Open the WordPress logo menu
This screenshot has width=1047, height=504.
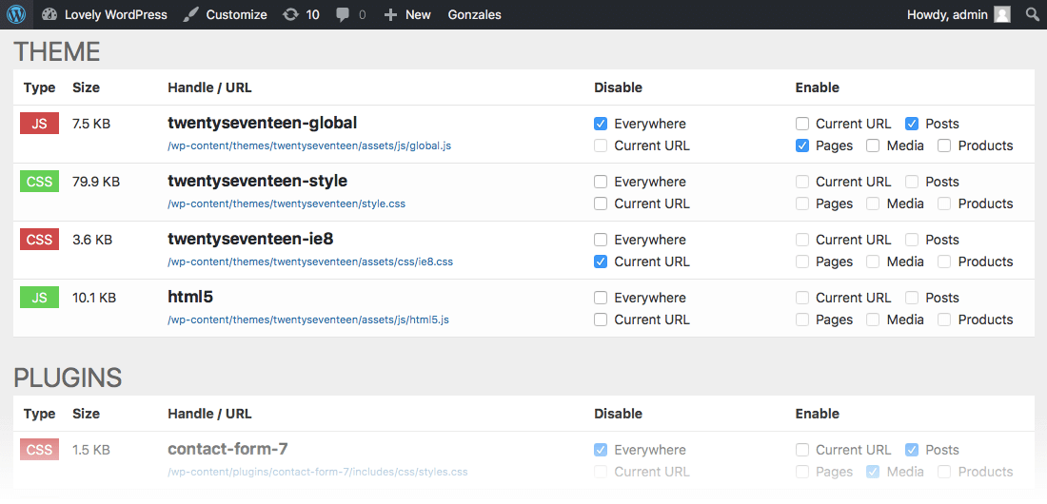(x=16, y=14)
